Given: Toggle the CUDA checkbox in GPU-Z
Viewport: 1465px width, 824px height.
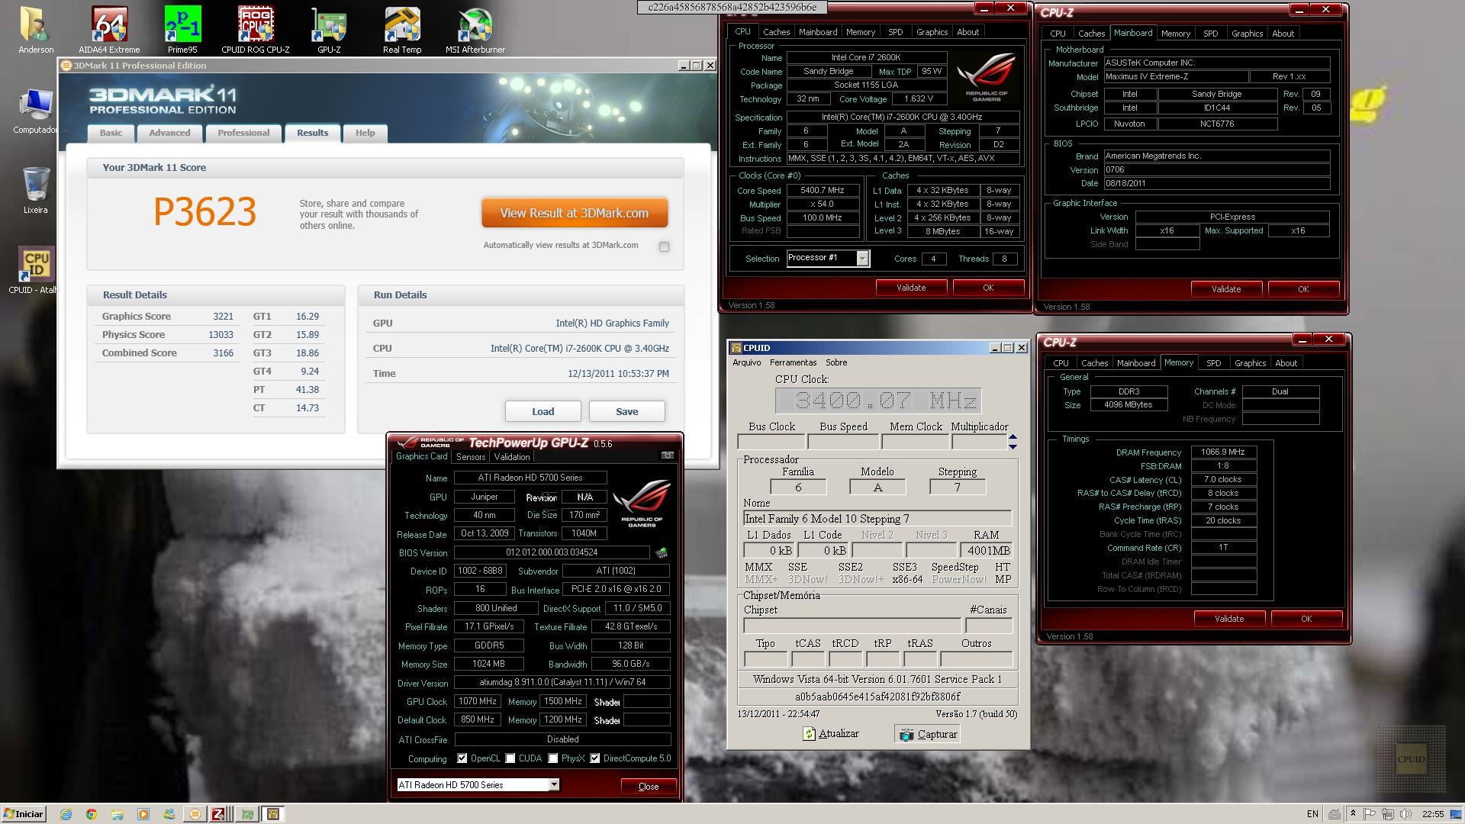Looking at the screenshot, I should click(x=510, y=758).
